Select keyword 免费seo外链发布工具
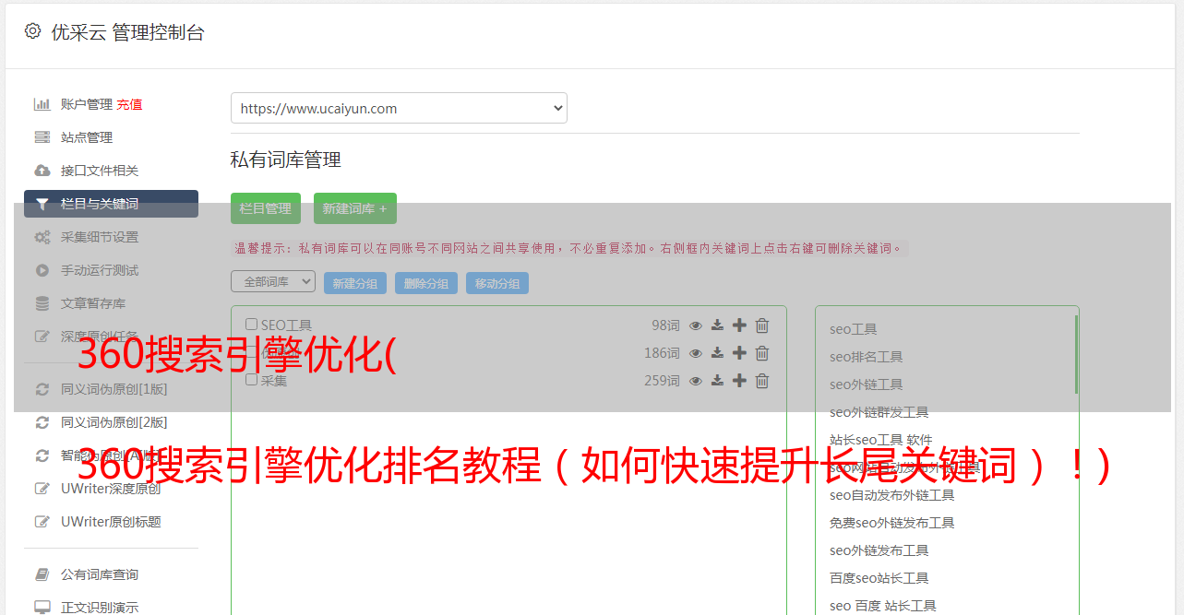The width and height of the screenshot is (1184, 615). point(892,523)
